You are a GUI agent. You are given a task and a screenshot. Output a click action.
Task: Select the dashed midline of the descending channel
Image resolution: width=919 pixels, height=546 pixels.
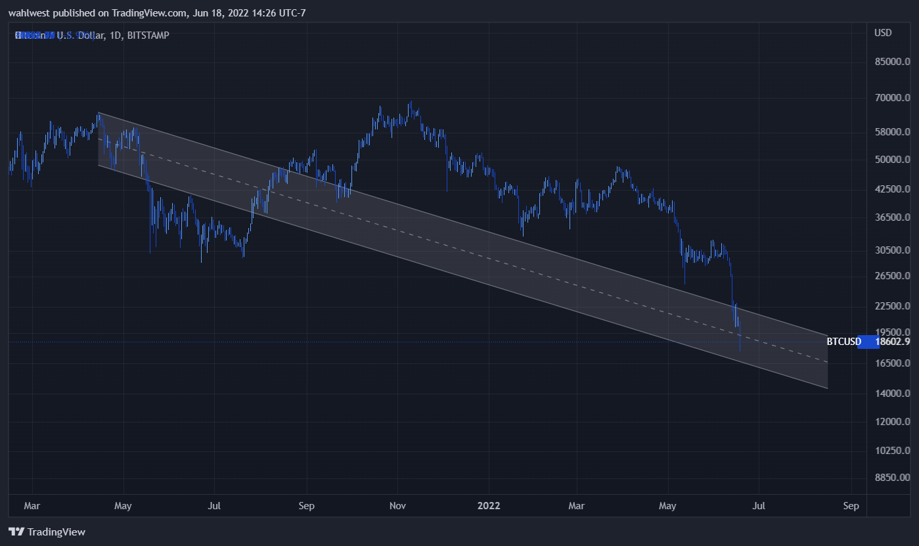click(x=462, y=250)
